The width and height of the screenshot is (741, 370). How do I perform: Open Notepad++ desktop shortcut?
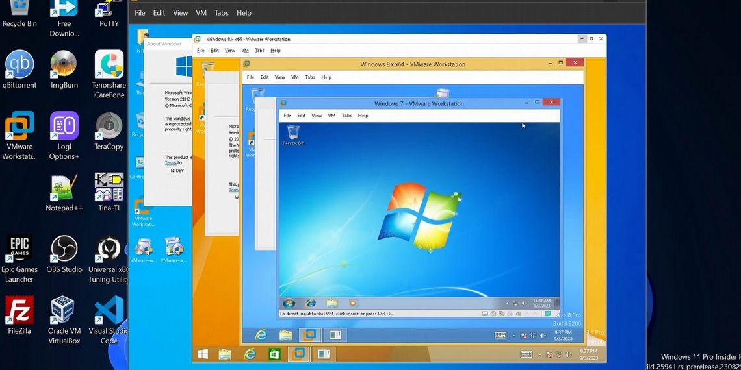(64, 193)
